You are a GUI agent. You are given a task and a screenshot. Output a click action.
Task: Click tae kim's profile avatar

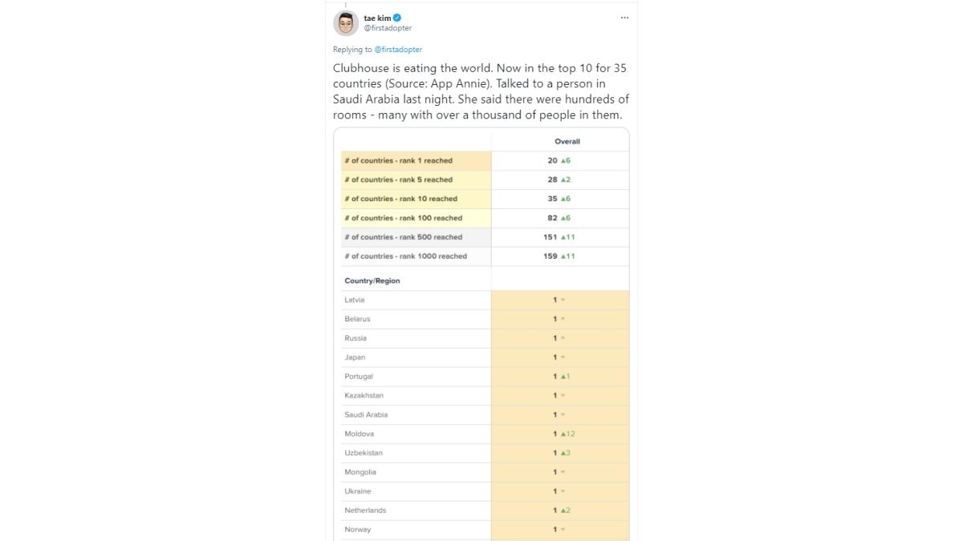click(346, 23)
